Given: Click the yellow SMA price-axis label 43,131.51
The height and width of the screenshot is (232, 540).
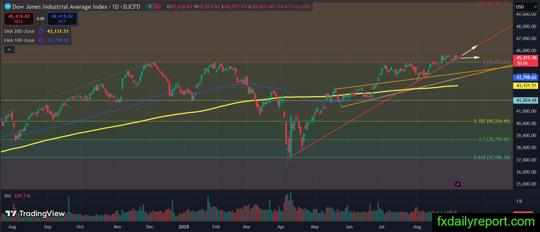Looking at the screenshot, I should [x=526, y=86].
